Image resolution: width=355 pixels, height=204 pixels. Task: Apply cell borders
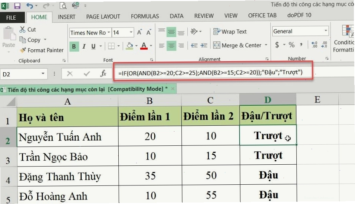tap(111, 46)
